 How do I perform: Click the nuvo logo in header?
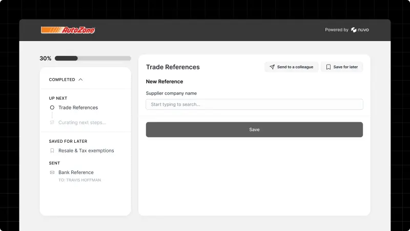360,30
